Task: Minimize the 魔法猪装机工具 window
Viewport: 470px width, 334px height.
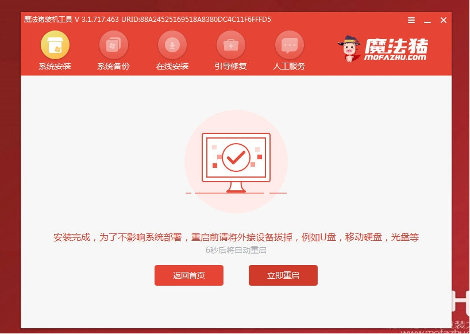Action: (427, 20)
